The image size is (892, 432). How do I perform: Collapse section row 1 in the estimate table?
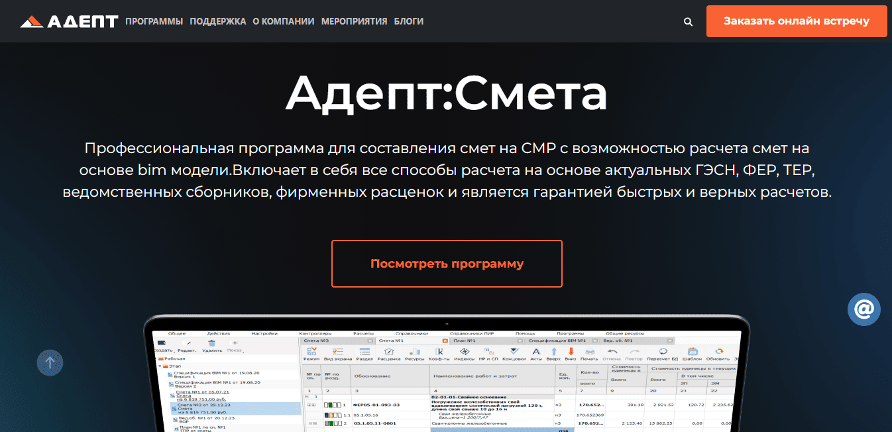pyautogui.click(x=307, y=396)
